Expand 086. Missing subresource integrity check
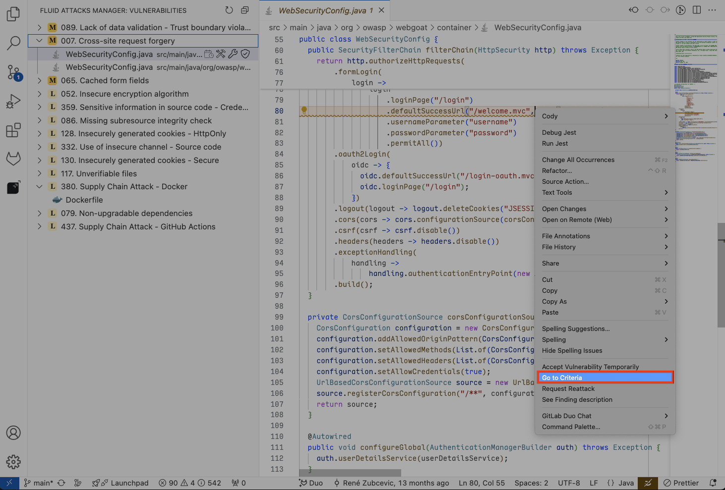The height and width of the screenshot is (490, 725). pos(39,120)
